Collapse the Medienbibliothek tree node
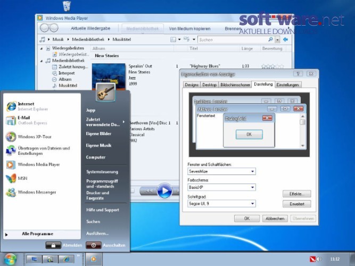This screenshot has width=355, height=266. 42,61
